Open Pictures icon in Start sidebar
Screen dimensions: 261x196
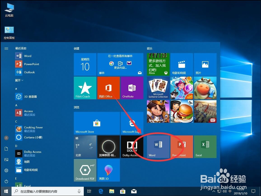click(6, 160)
